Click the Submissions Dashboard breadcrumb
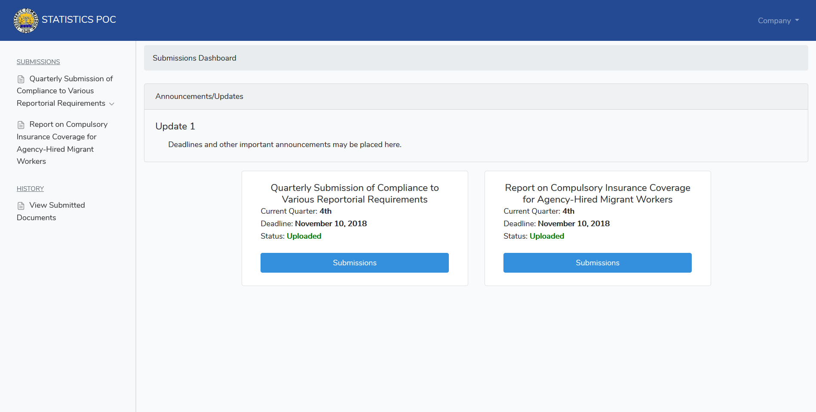Image resolution: width=816 pixels, height=412 pixels. 194,58
